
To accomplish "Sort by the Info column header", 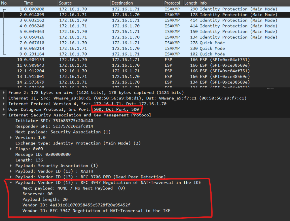I will [x=244, y=3].
